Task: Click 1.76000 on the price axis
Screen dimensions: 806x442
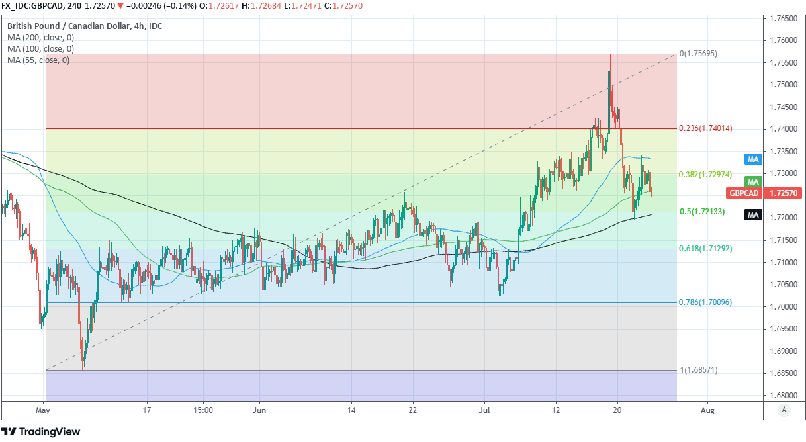Action: [784, 41]
